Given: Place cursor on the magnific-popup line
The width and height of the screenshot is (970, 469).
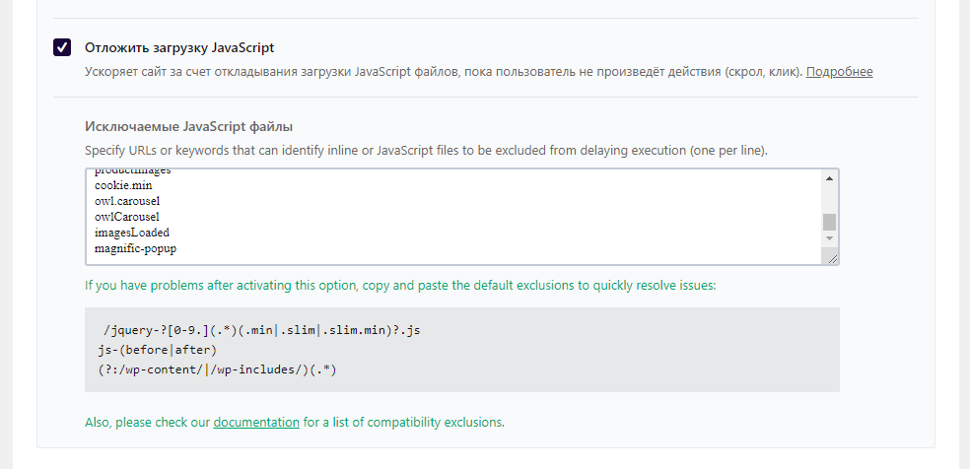Looking at the screenshot, I should pyautogui.click(x=135, y=248).
